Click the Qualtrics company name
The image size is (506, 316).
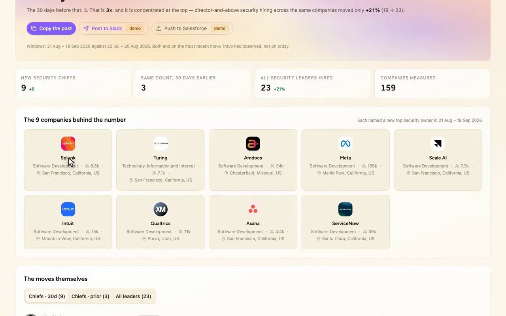coord(160,223)
